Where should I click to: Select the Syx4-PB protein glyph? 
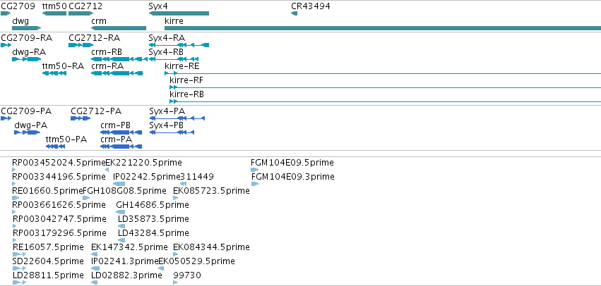172,132
